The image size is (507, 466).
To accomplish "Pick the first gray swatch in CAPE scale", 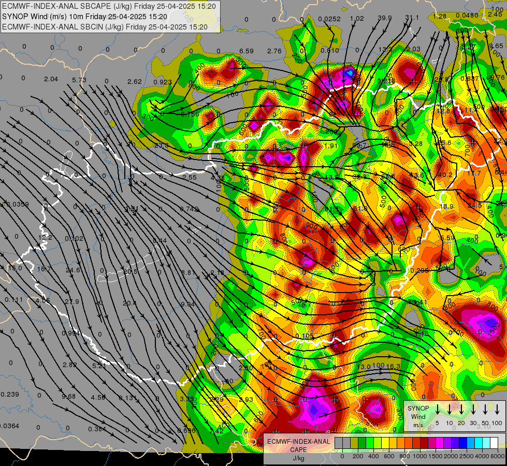I will tap(339, 443).
